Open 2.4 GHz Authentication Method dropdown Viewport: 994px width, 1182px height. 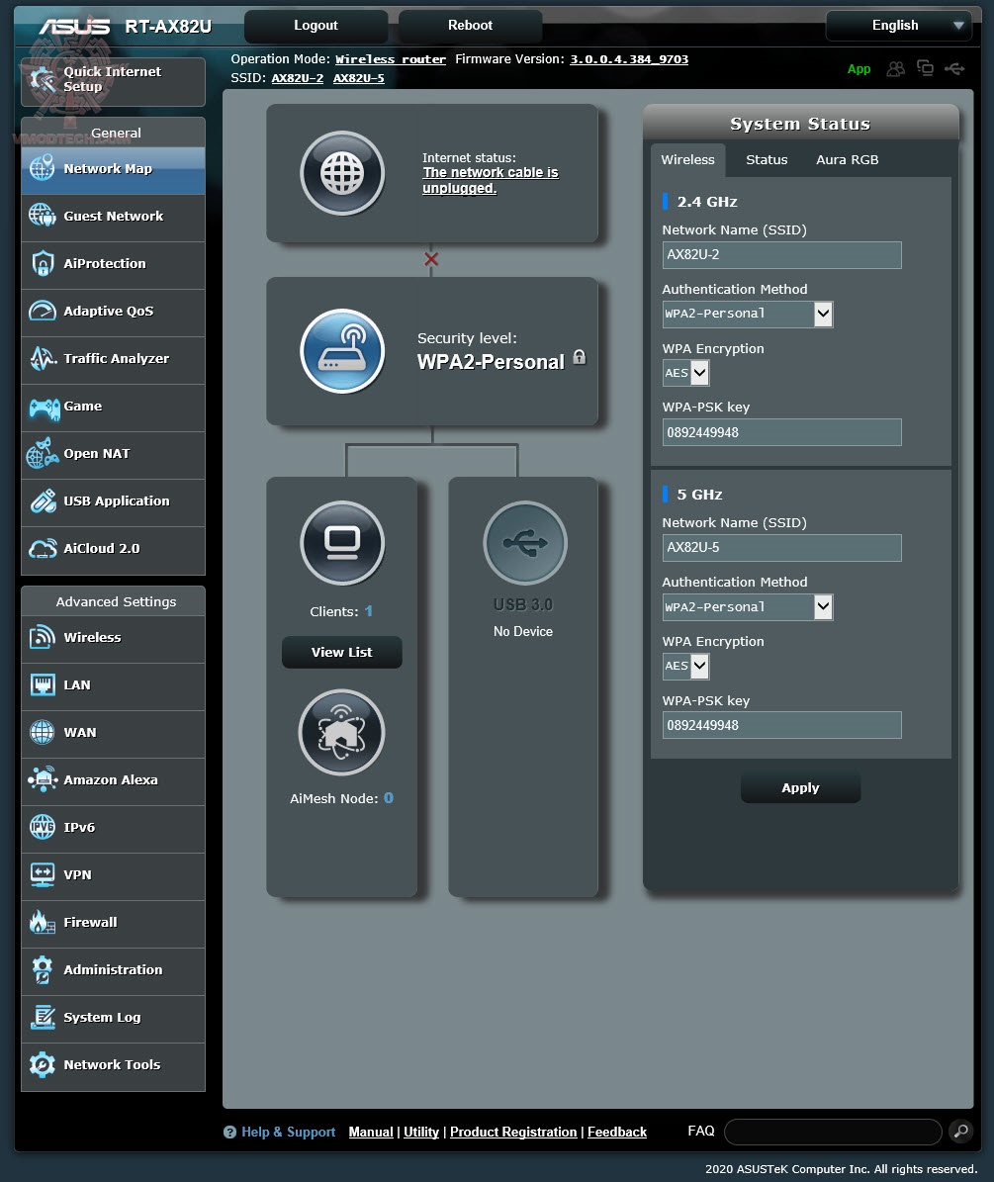point(748,314)
